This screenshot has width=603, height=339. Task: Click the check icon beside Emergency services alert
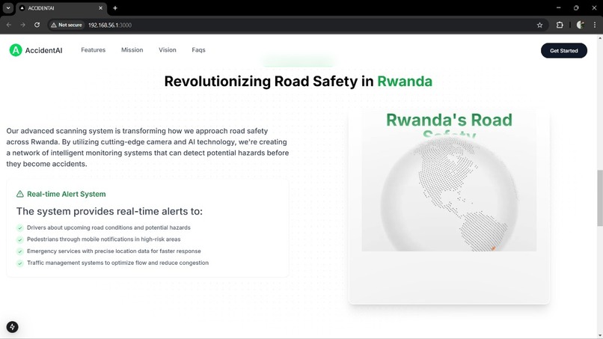pyautogui.click(x=20, y=251)
